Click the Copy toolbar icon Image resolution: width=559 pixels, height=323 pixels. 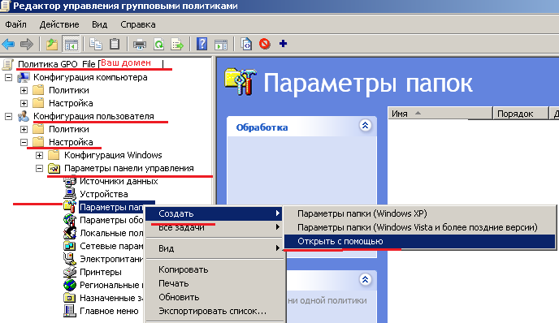[96, 45]
